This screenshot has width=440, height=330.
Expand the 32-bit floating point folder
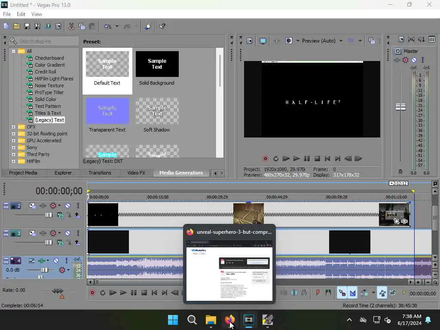point(13,134)
